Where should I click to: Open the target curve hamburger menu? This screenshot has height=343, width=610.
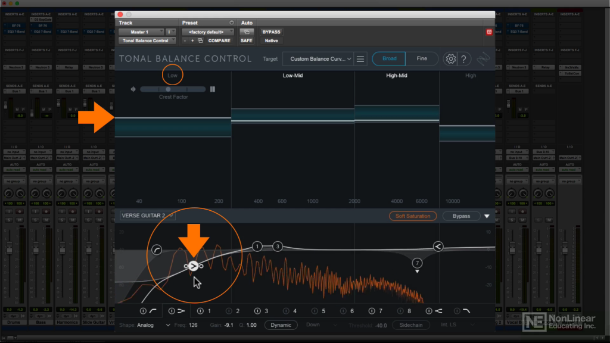pyautogui.click(x=360, y=59)
